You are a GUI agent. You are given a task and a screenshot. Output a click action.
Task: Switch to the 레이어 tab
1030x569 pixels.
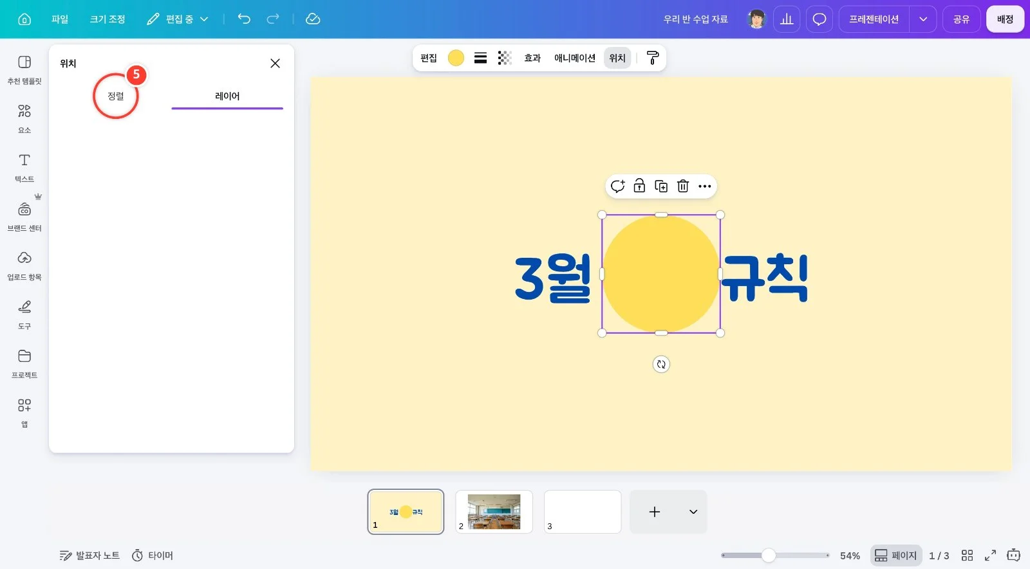click(x=227, y=96)
